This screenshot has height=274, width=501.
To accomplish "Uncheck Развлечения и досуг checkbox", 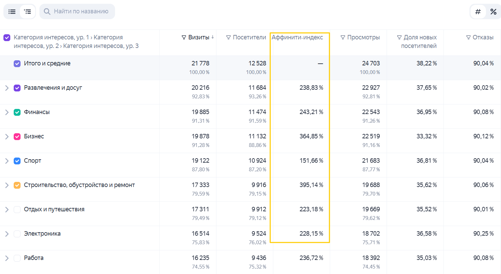I will pyautogui.click(x=17, y=88).
